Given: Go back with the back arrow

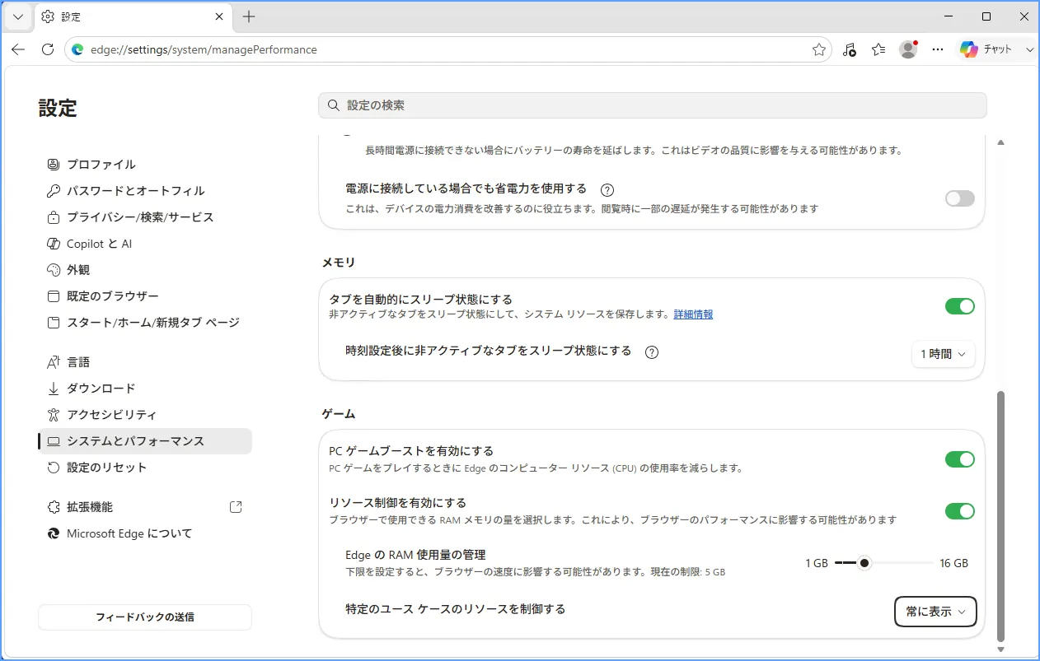Looking at the screenshot, I should pos(18,49).
